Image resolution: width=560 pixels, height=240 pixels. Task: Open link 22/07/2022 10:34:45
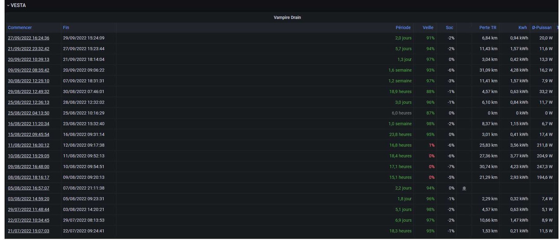(x=28, y=220)
